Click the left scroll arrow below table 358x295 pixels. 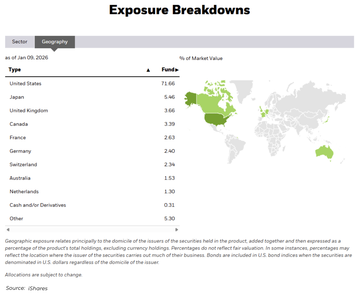click(7, 229)
